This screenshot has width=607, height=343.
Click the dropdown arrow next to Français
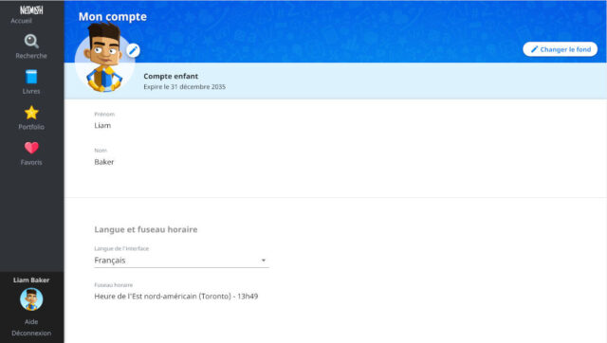(x=264, y=261)
